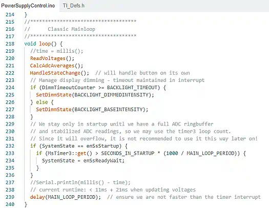Click BACKLIGHT_DIMMEDINTENSITY argument
269x208 pixels.
point(111,95)
